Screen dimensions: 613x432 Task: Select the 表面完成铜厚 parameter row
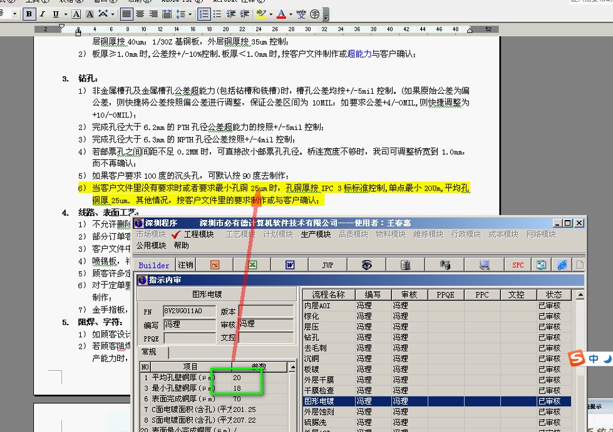[x=214, y=399]
